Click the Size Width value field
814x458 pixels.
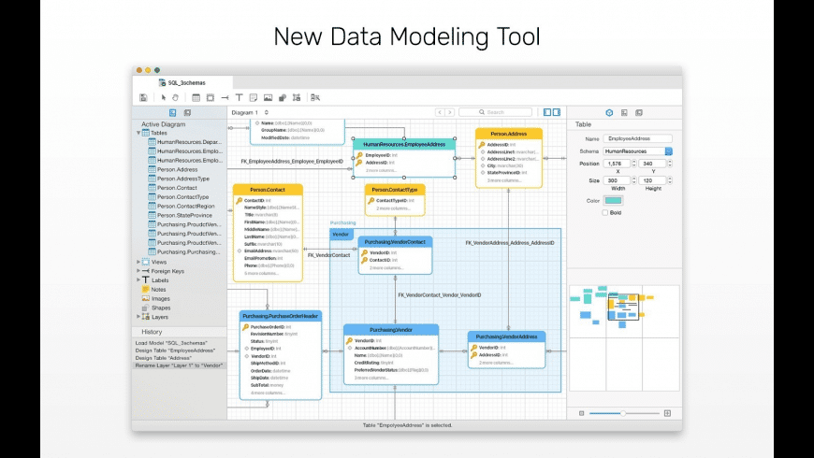click(617, 180)
